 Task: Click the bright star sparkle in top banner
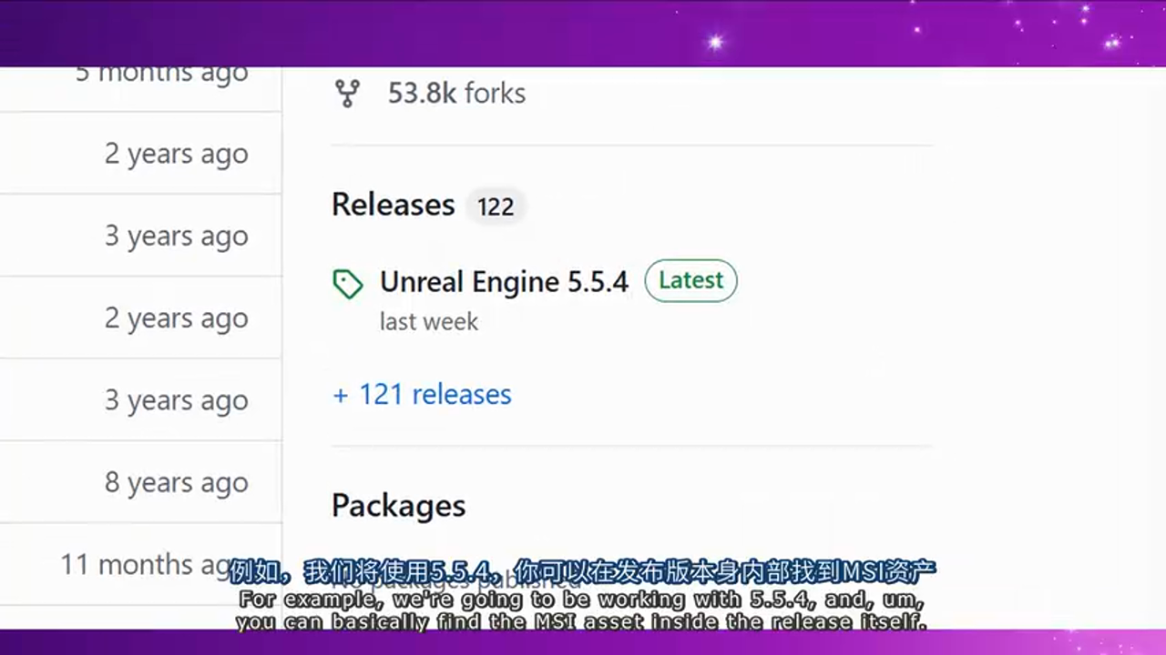(x=715, y=42)
